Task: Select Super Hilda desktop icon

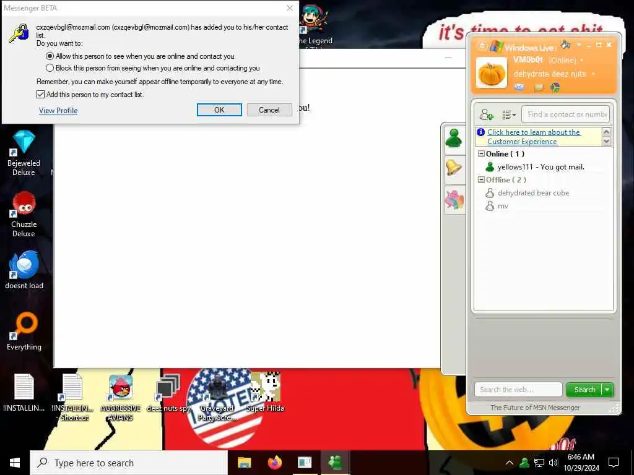Action: point(265,393)
